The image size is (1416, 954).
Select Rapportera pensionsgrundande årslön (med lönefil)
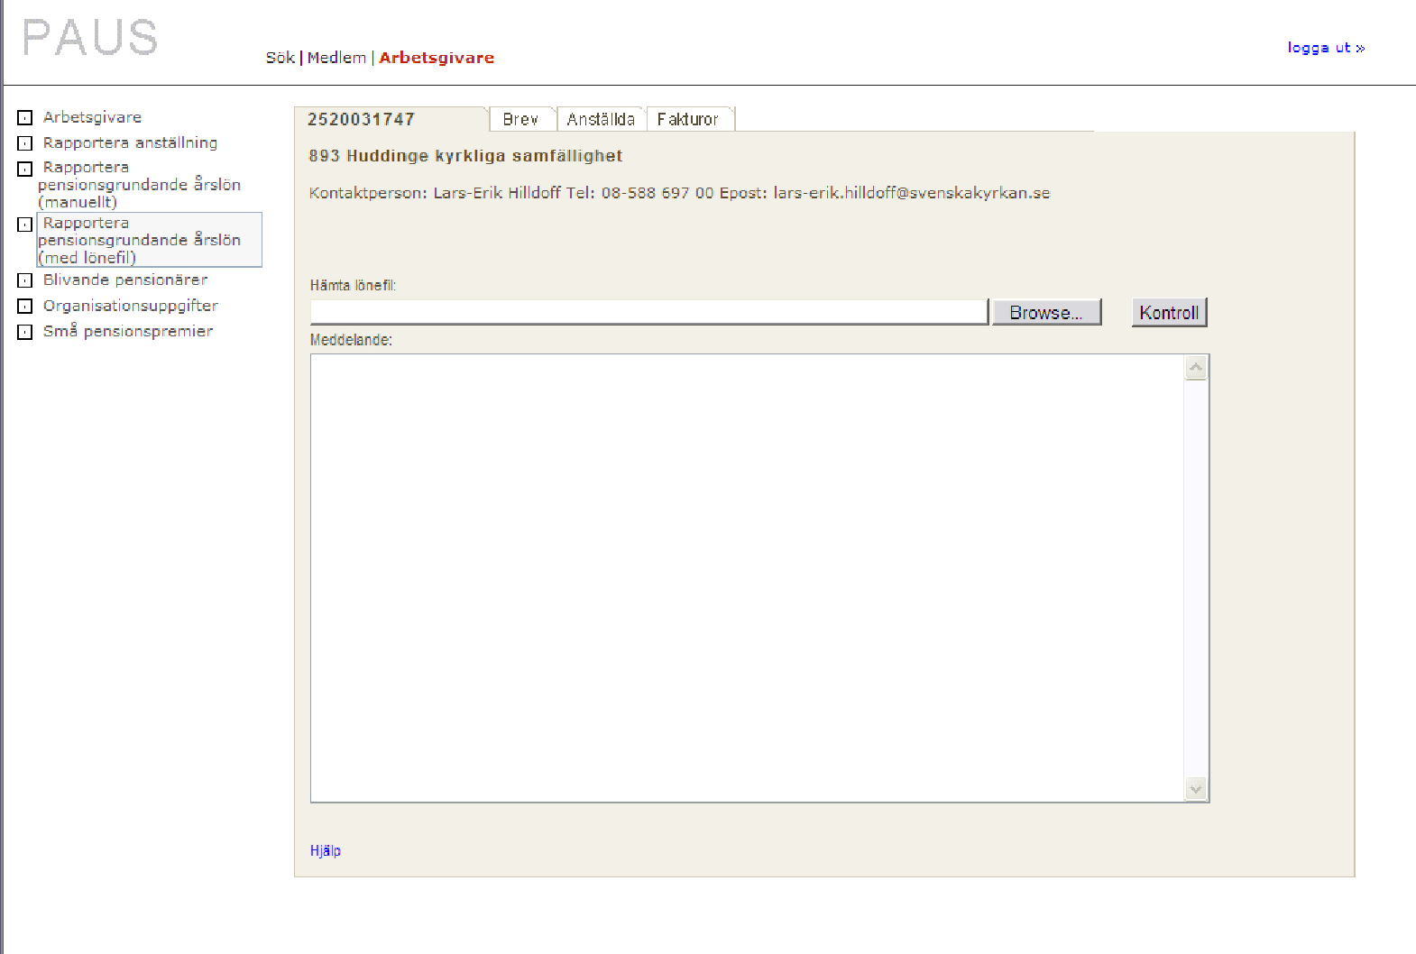(149, 240)
